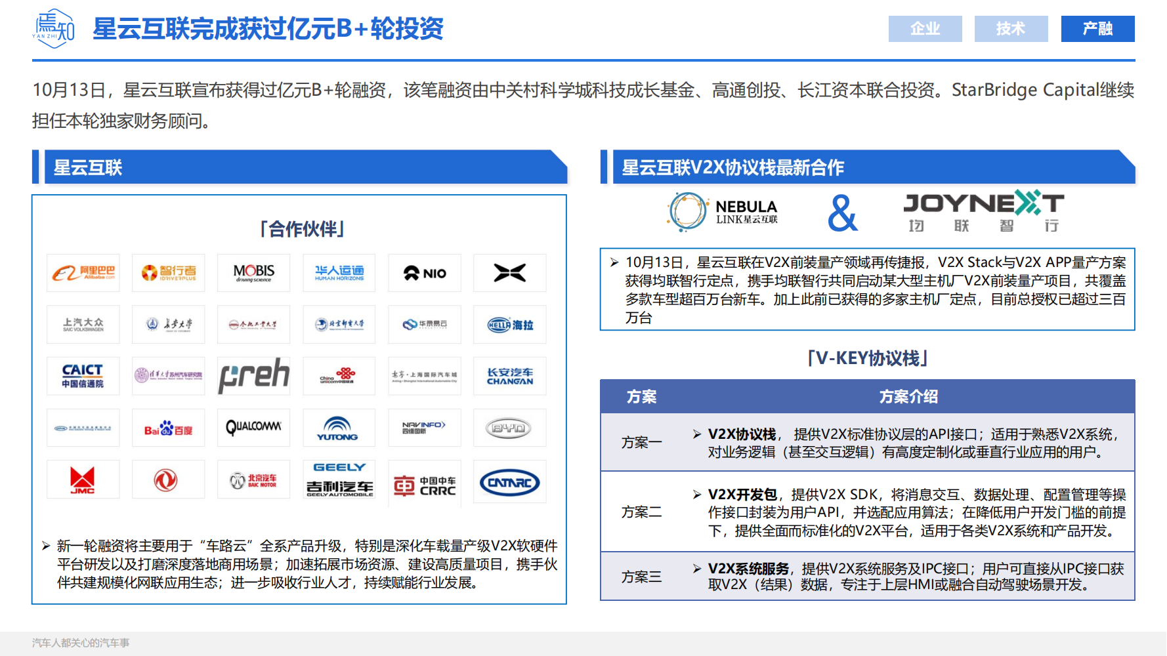Viewport: 1167px width, 656px height.
Task: Click the NEBULA LINK 星云互联 logo
Action: pos(723,212)
